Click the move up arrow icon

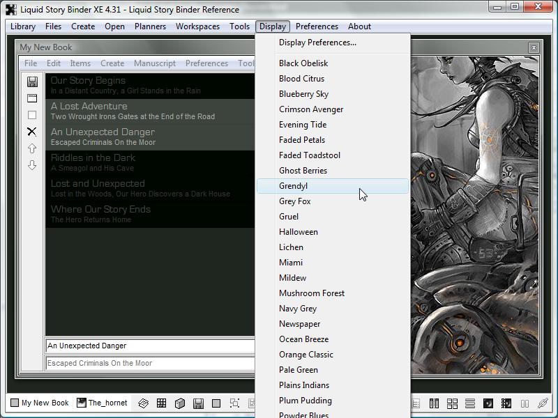tap(32, 148)
